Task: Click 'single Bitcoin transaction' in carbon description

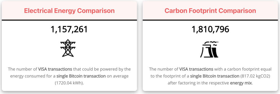Action: click(215, 76)
